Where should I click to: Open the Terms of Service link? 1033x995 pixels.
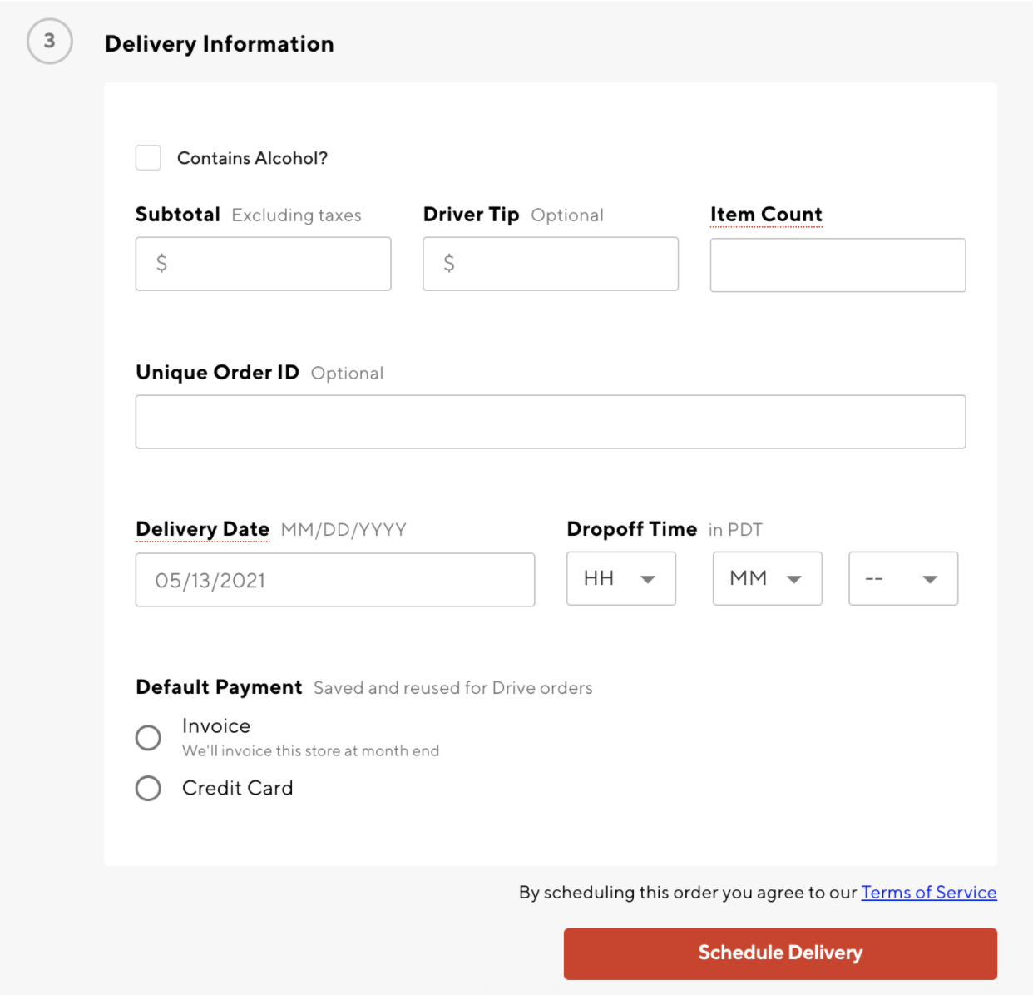pos(928,892)
